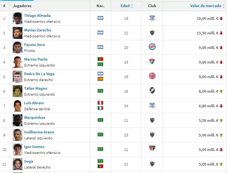Select the São Paulo crest in Igor Gomes's row
Viewport: 227px width, 173px height.
[152, 149]
